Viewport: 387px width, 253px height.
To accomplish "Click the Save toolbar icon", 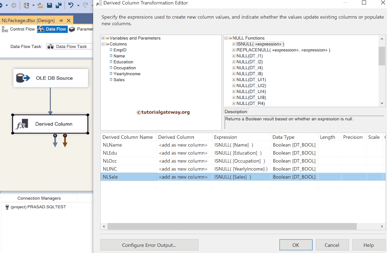I will pyautogui.click(x=50, y=5).
